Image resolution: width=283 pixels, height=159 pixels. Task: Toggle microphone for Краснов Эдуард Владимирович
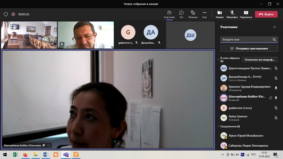[x=276, y=88]
